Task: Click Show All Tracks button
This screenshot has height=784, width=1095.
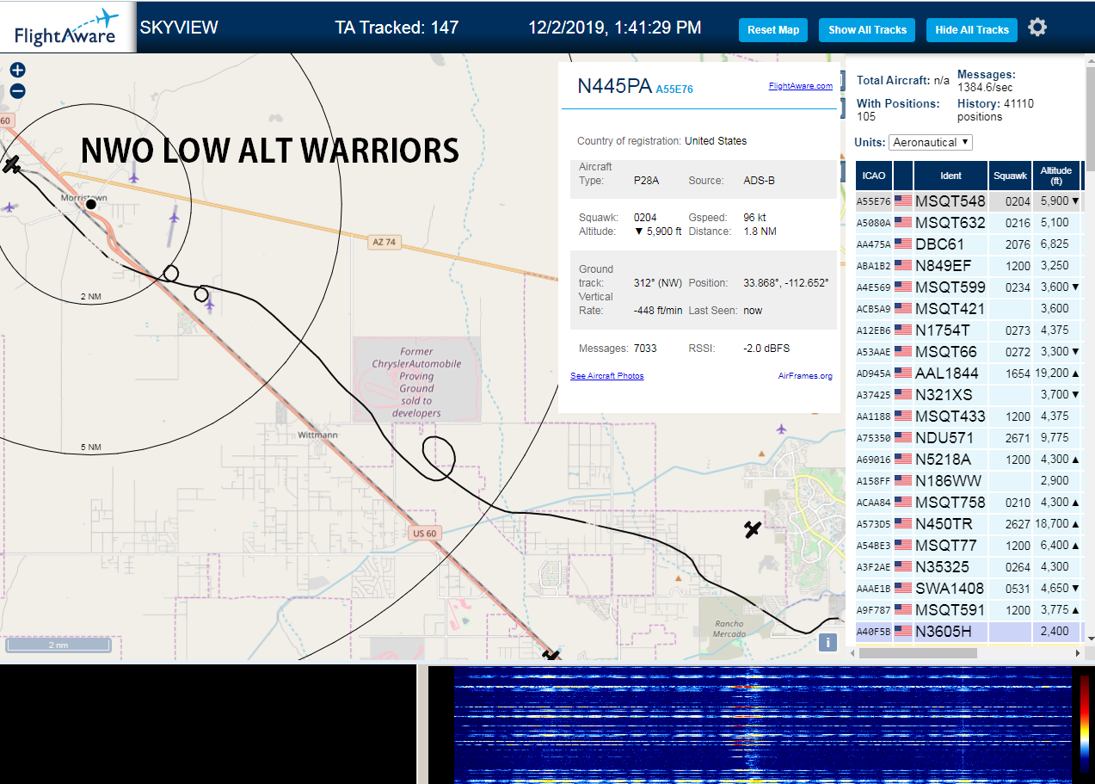Action: click(867, 29)
